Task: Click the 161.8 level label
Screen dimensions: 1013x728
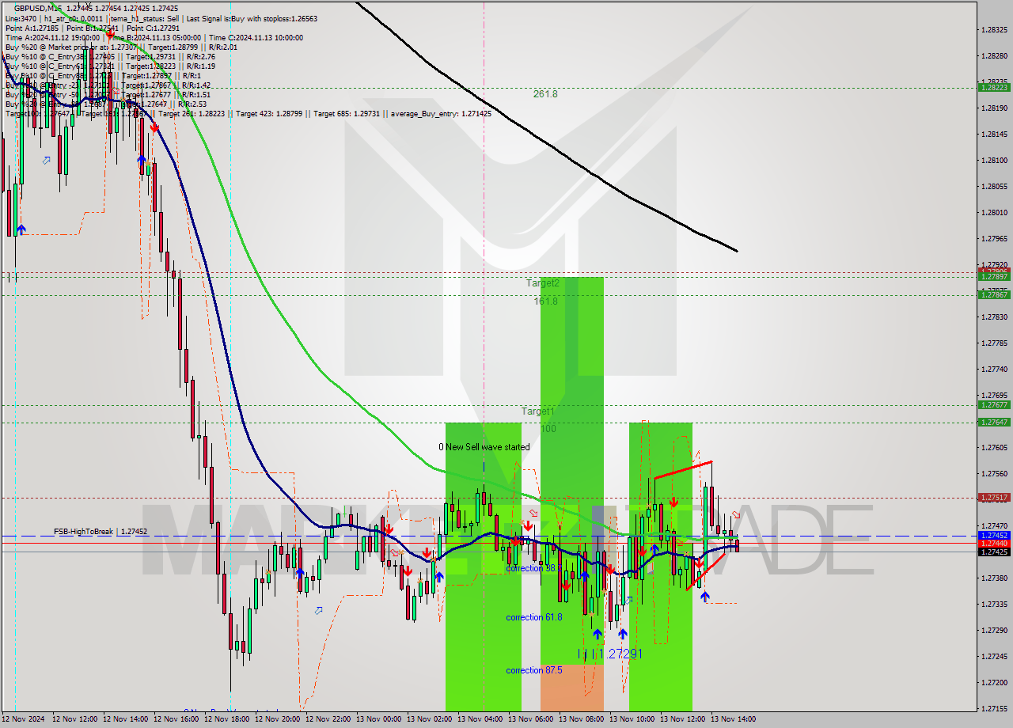Action: pos(545,301)
